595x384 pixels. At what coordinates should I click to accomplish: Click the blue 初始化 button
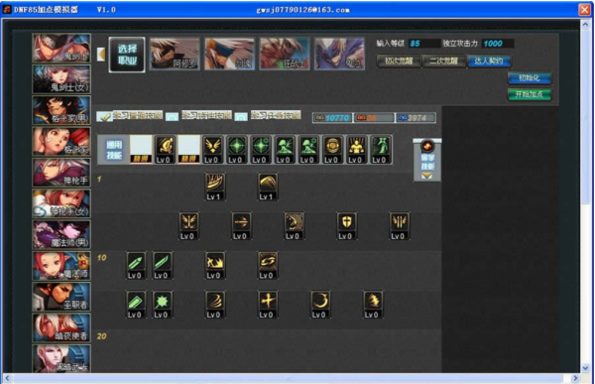point(530,78)
